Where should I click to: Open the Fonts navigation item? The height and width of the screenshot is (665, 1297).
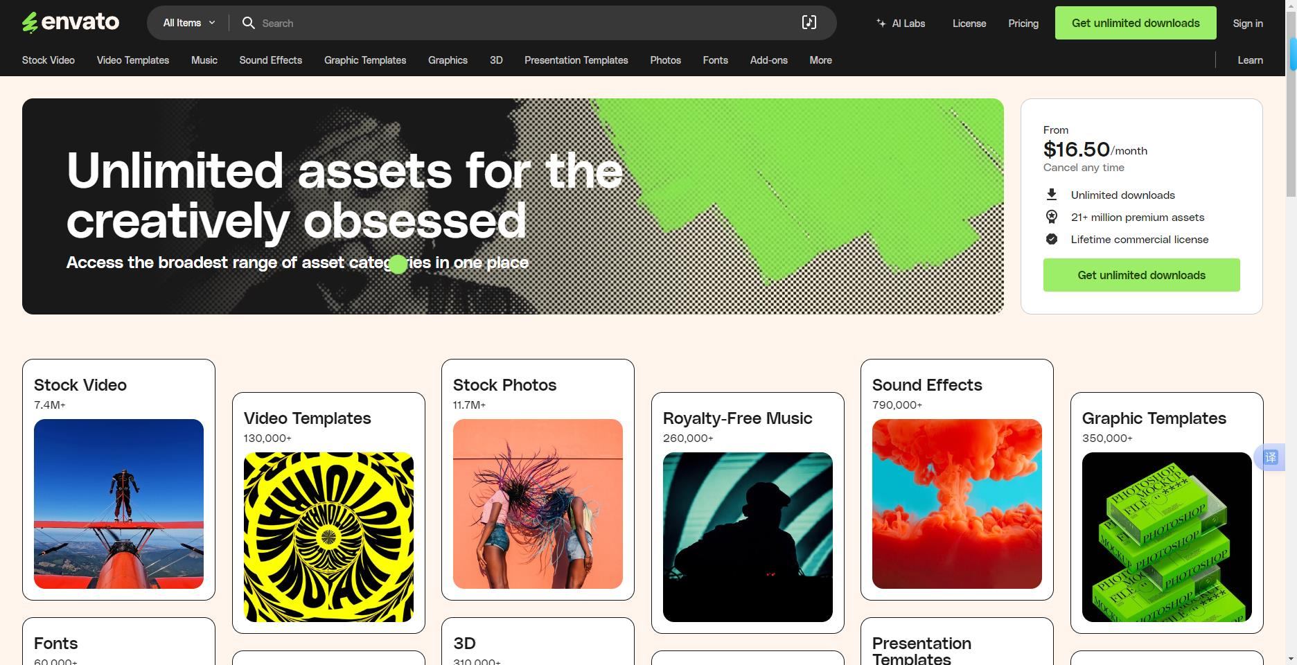(x=715, y=60)
